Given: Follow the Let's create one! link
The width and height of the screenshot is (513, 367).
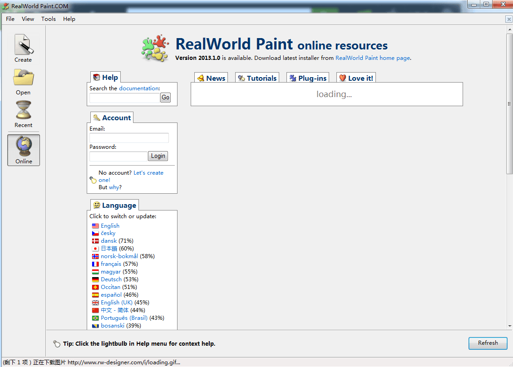Looking at the screenshot, I should click(x=148, y=173).
